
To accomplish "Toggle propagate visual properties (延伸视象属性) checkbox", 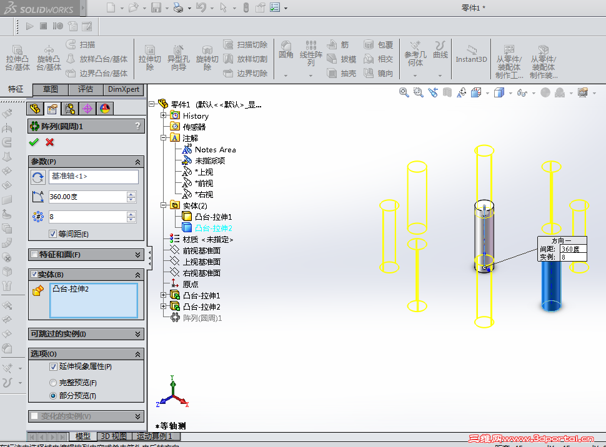I will coord(53,366).
